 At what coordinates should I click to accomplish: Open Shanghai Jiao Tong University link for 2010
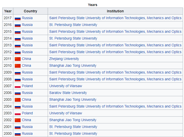click(x=73, y=65)
